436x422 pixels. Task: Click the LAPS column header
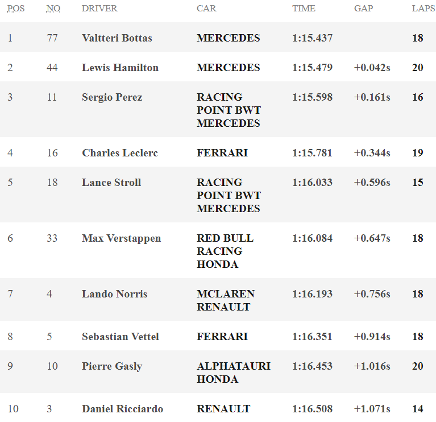[423, 9]
